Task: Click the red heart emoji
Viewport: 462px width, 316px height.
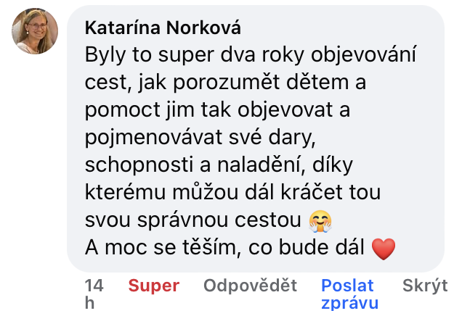Action: (x=384, y=249)
